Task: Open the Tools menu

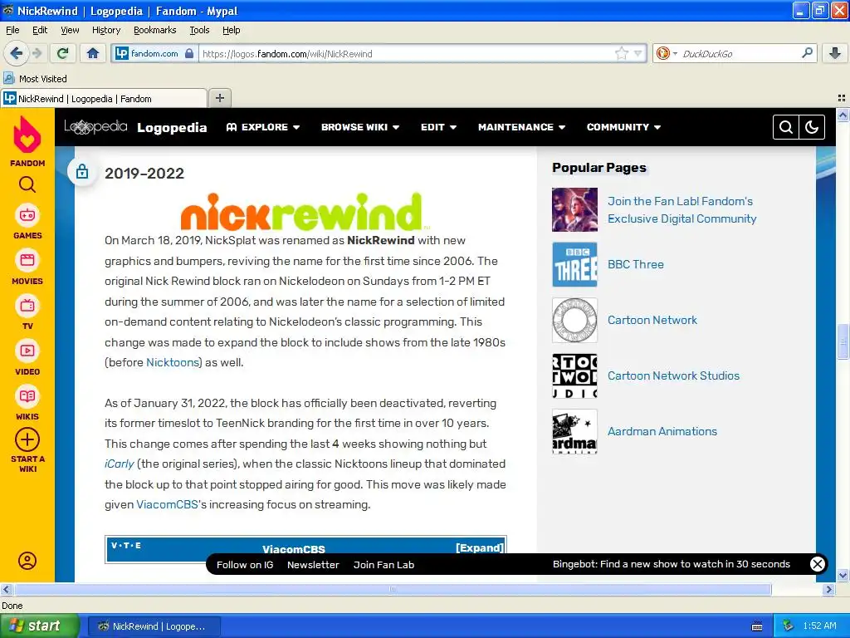Action: coord(199,30)
